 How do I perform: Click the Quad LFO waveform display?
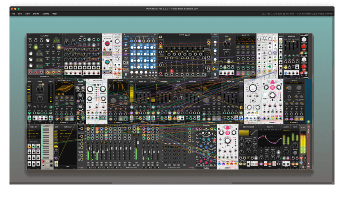point(245,40)
